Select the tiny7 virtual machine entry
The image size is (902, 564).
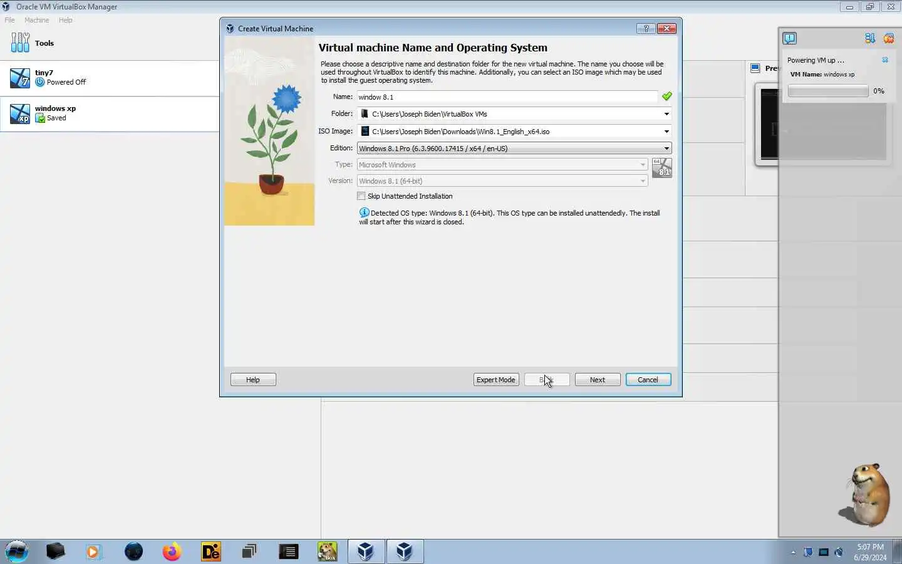(110, 78)
